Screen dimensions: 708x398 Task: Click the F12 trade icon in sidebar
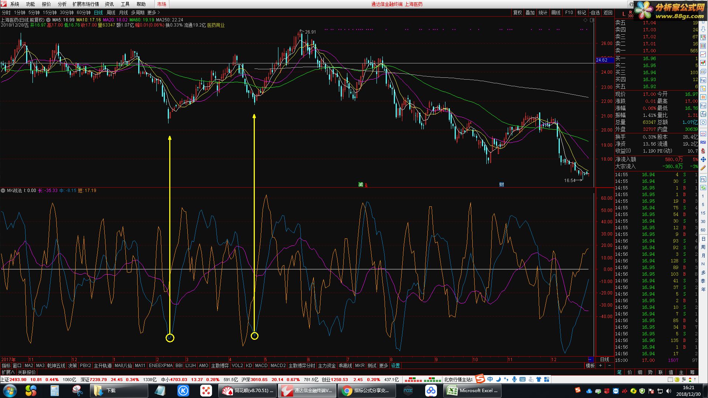pos(703,106)
